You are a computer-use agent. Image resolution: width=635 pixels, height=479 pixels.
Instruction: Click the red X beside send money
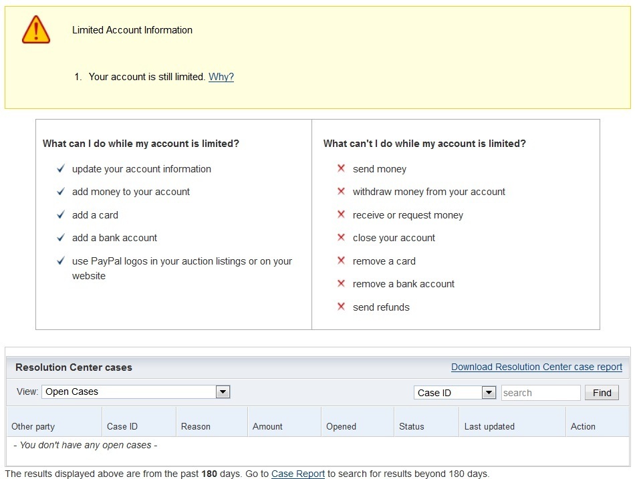(341, 169)
